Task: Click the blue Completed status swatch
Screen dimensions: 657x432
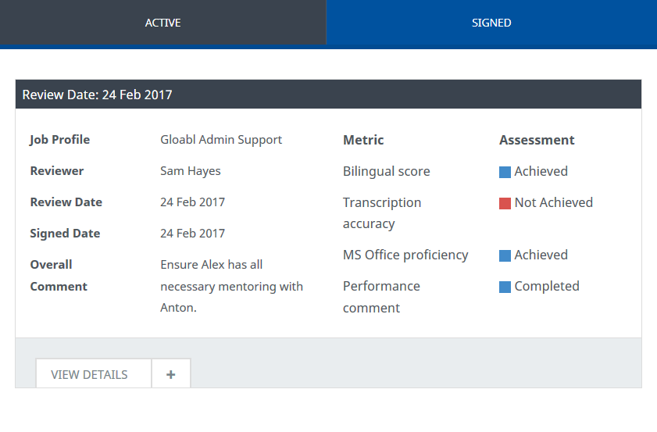Action: 505,287
